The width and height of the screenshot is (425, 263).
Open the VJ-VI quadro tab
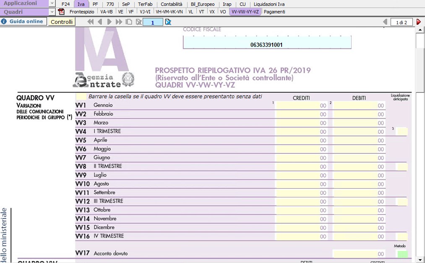coord(145,12)
